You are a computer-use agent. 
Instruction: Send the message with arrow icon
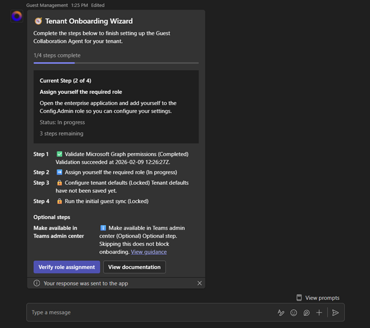coord(336,313)
